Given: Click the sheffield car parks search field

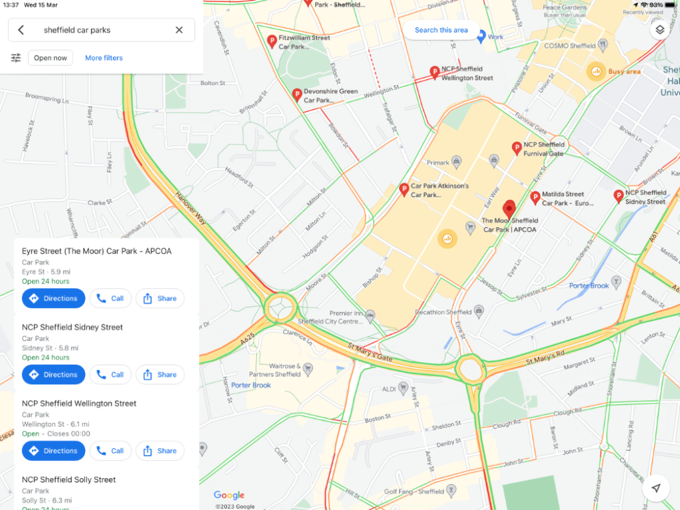Looking at the screenshot, I should click(101, 30).
